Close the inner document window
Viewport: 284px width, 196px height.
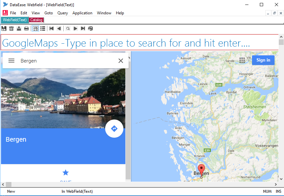coord(281,13)
